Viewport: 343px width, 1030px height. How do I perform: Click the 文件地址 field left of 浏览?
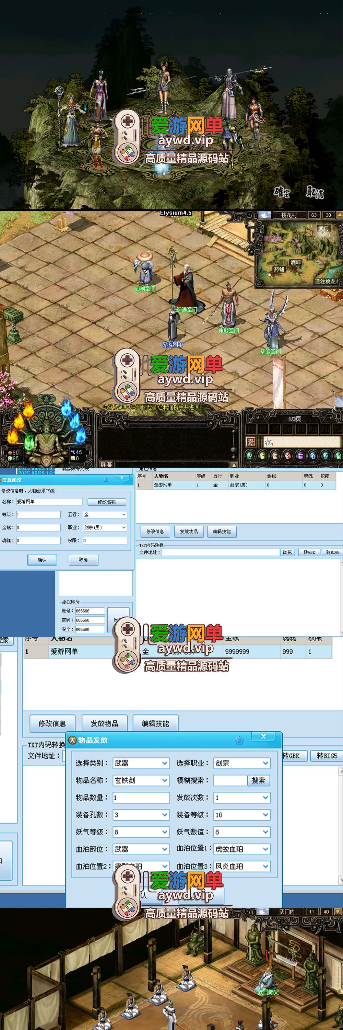point(221,552)
